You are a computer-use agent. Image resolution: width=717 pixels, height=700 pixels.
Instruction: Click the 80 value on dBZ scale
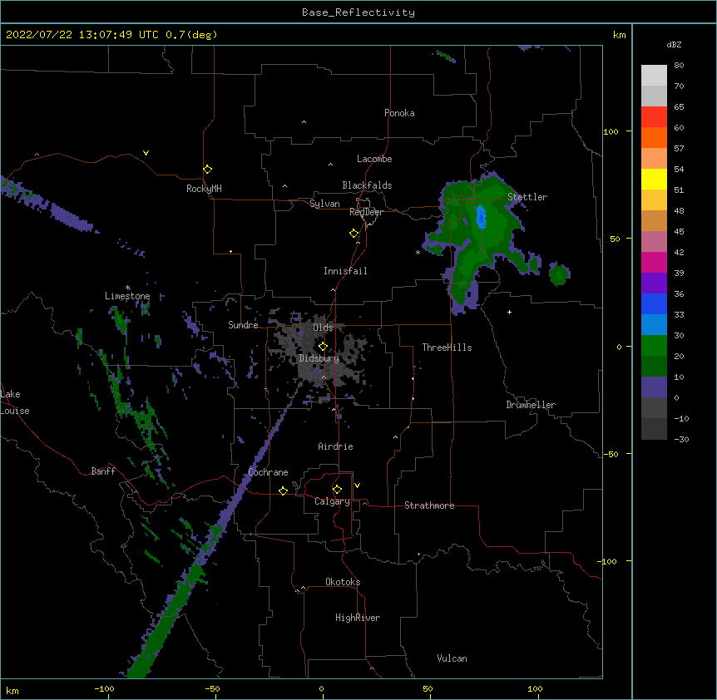679,66
